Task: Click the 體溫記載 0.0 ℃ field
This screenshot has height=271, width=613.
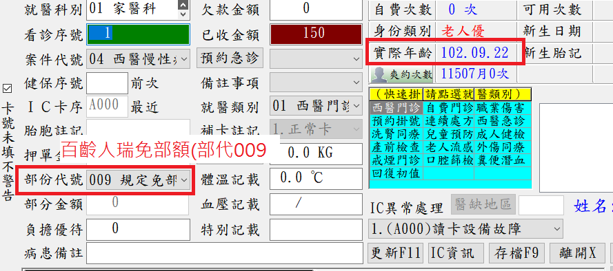Action: pyautogui.click(x=316, y=180)
